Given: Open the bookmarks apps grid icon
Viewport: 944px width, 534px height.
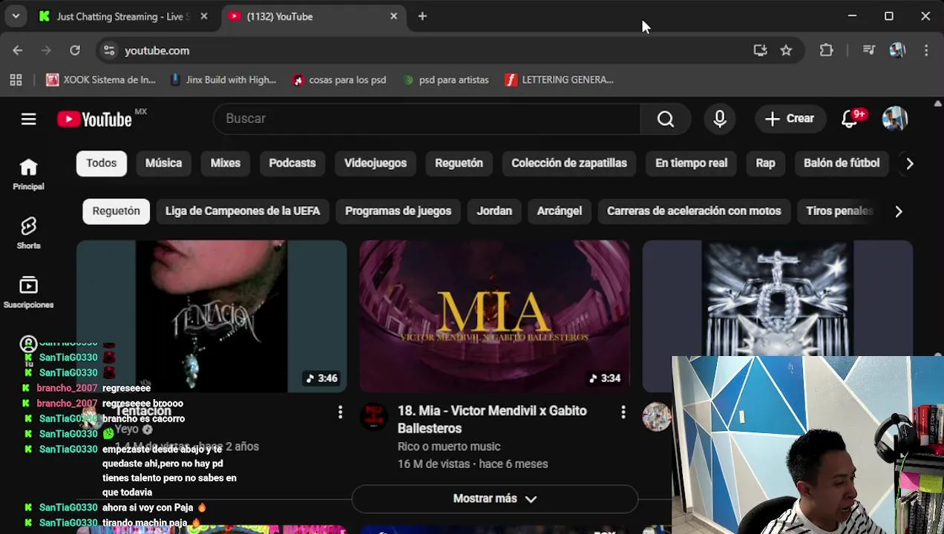Looking at the screenshot, I should point(16,79).
